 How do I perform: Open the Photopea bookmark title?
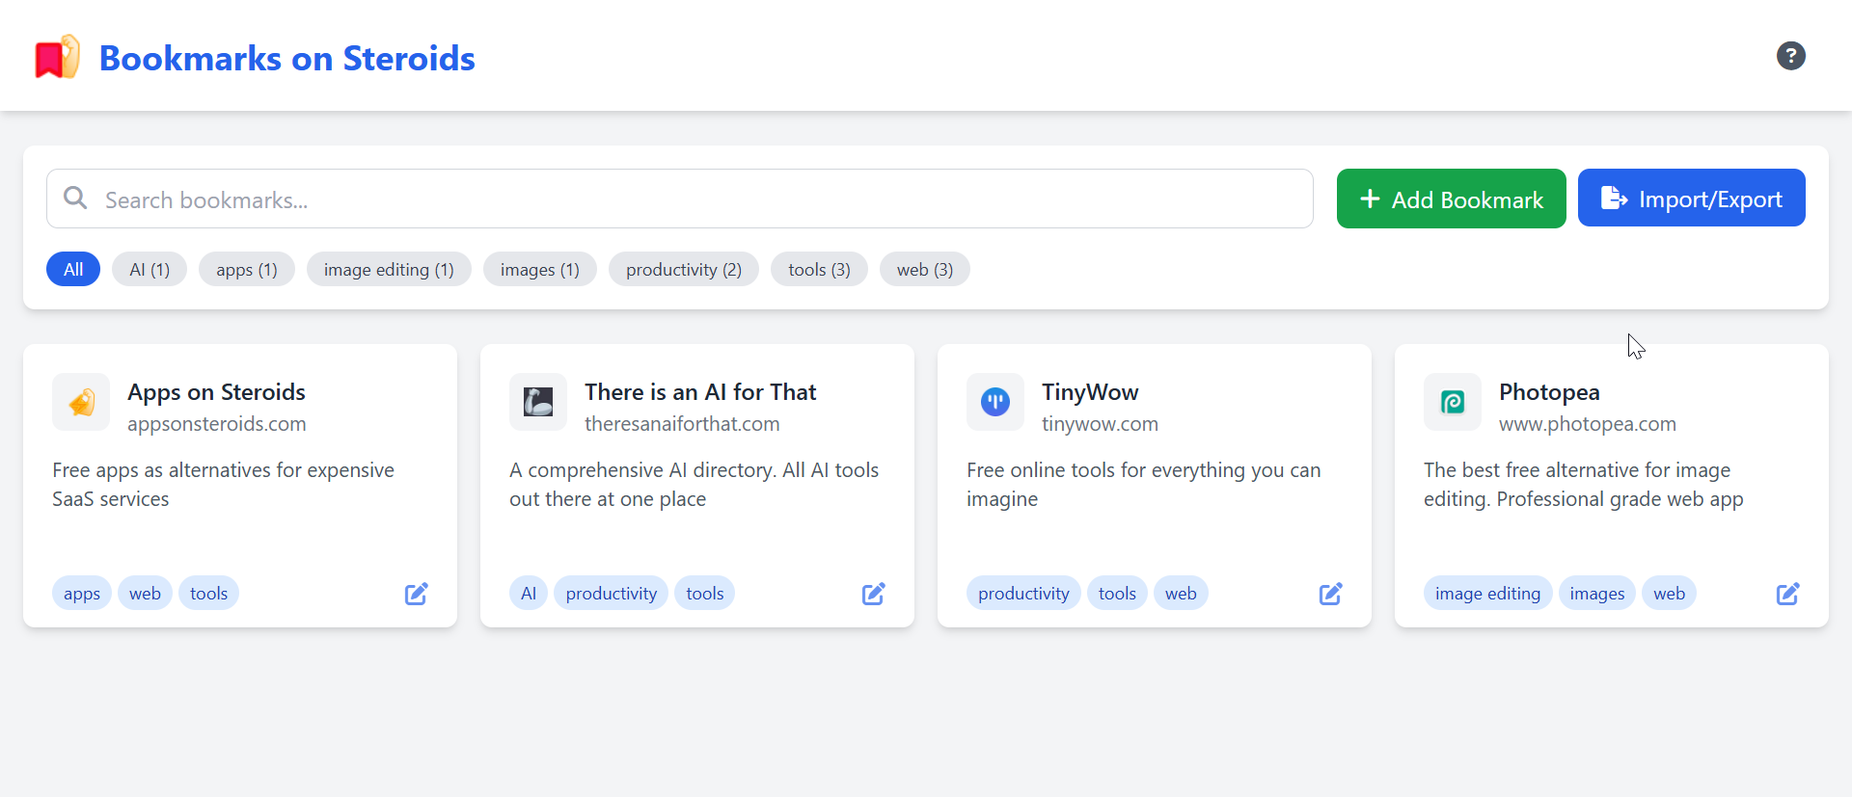tap(1549, 392)
